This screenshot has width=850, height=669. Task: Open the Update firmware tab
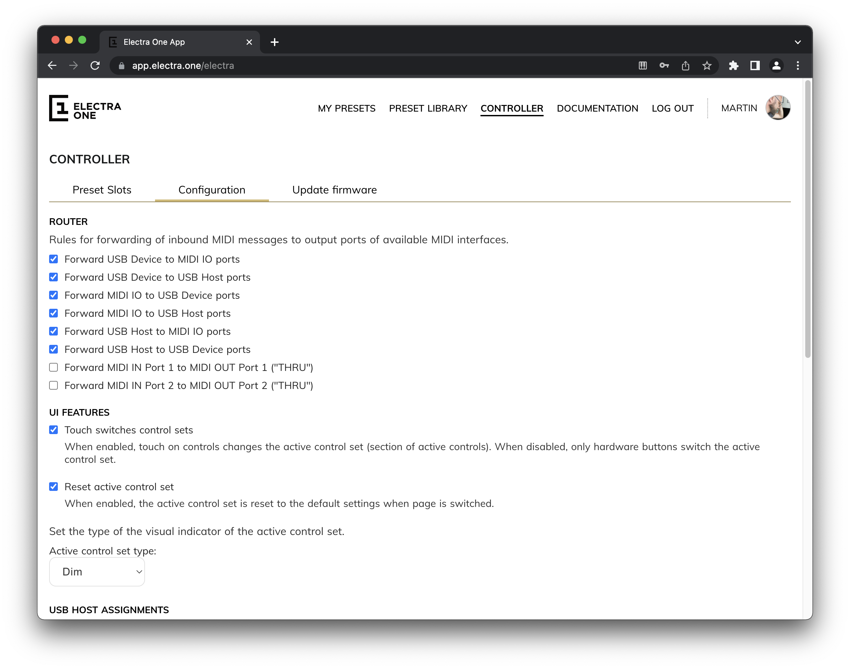click(x=334, y=190)
